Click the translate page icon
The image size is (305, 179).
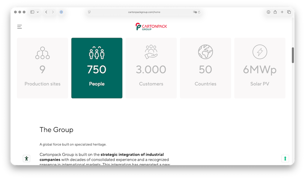pyautogui.click(x=195, y=12)
